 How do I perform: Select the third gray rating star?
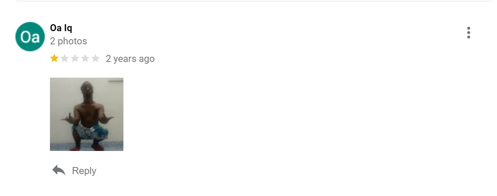[x=75, y=58]
